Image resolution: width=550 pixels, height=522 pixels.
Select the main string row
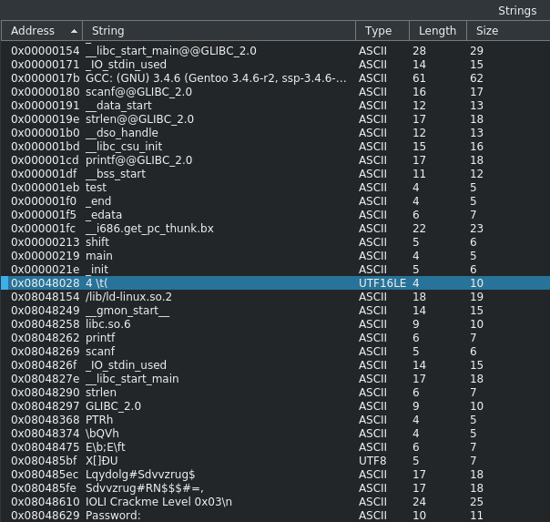click(x=275, y=256)
